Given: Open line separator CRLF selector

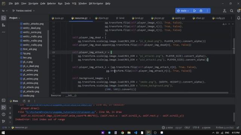Looking at the screenshot, I should click(x=187, y=127).
